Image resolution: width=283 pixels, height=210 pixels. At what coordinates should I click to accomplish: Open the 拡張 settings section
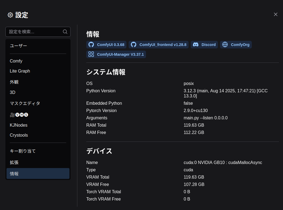14,162
